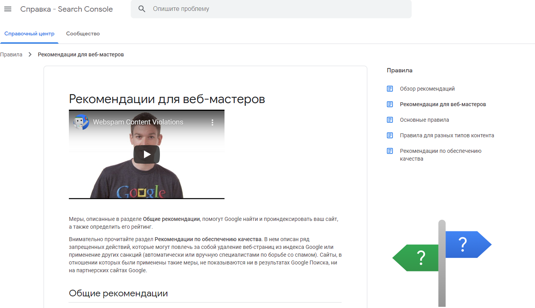Click document icon beside 'Рекомендации по обеспечению качества'

(390, 151)
